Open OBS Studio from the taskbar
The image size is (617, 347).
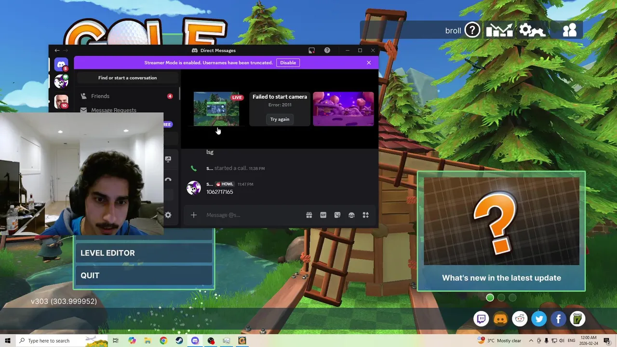[x=211, y=341]
